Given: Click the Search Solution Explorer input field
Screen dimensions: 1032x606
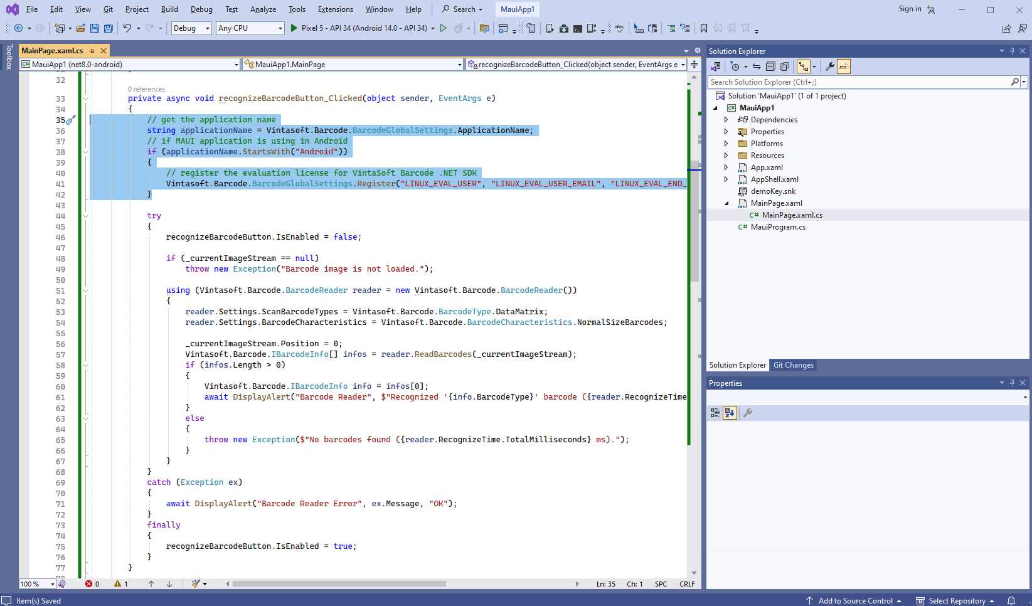Looking at the screenshot, I should tap(859, 82).
